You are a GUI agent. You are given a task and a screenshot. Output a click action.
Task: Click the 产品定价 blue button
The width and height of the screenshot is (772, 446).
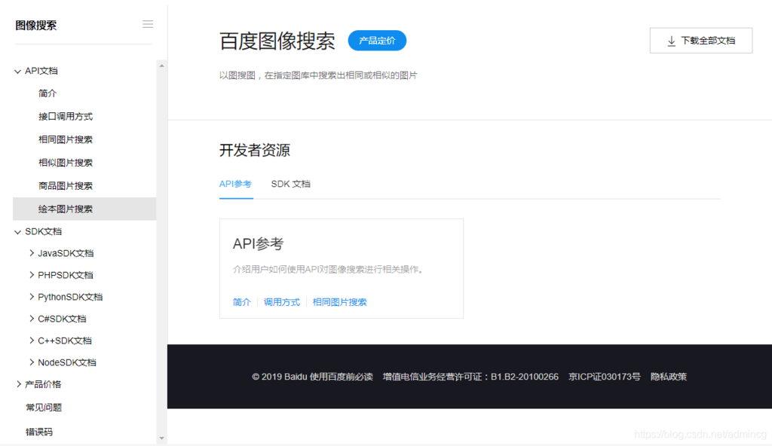click(377, 41)
